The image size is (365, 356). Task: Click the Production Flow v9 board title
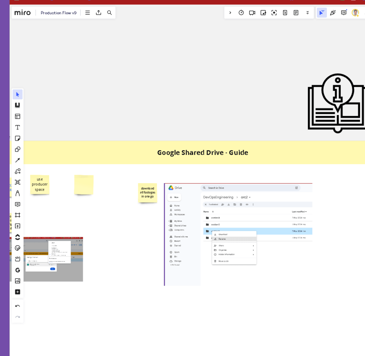(58, 13)
